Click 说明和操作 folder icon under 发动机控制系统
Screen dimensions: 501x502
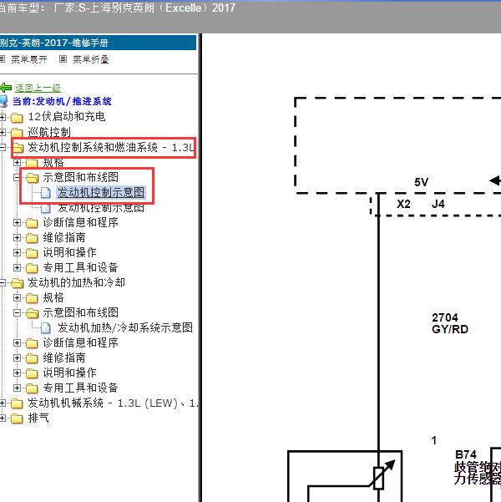32,253
